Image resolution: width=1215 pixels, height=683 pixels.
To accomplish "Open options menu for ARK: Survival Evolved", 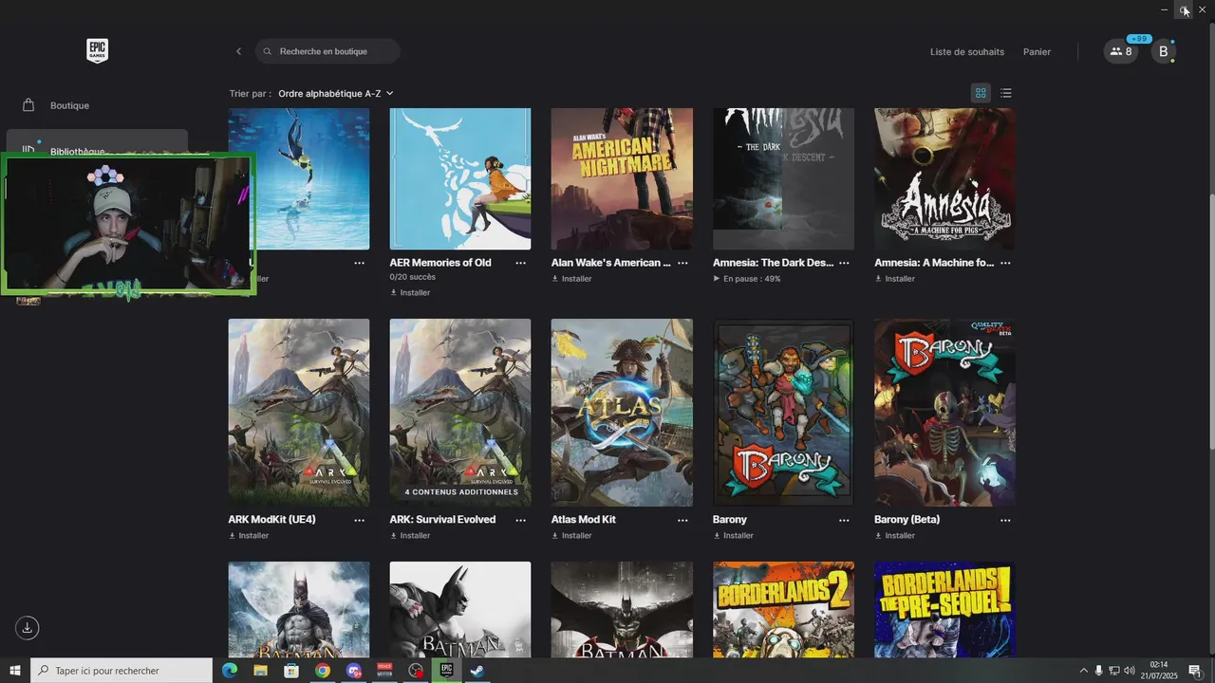I will tap(520, 520).
